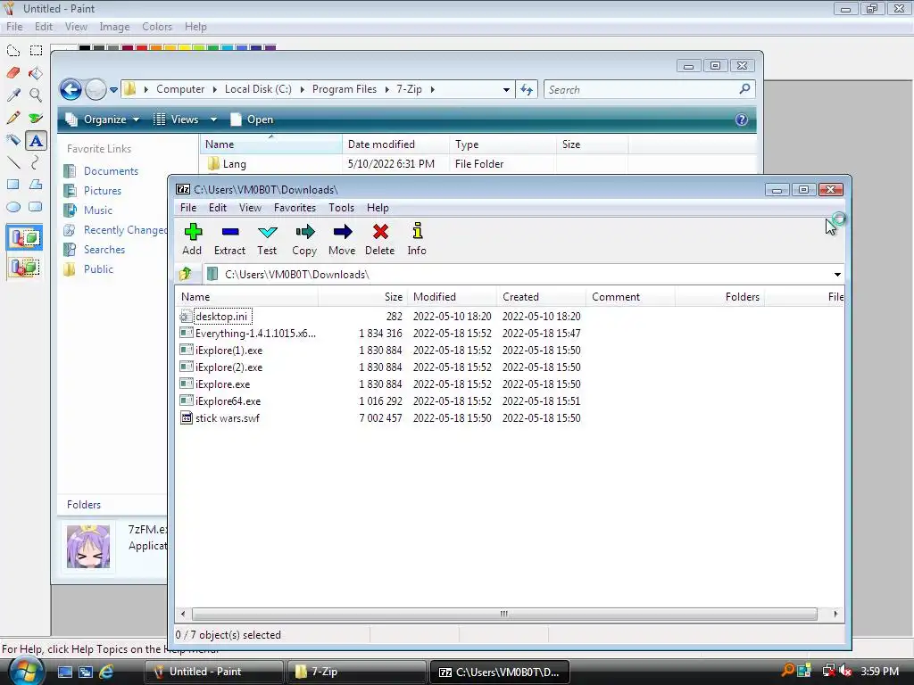Select the Line tool in Paint
914x685 pixels.
point(12,162)
